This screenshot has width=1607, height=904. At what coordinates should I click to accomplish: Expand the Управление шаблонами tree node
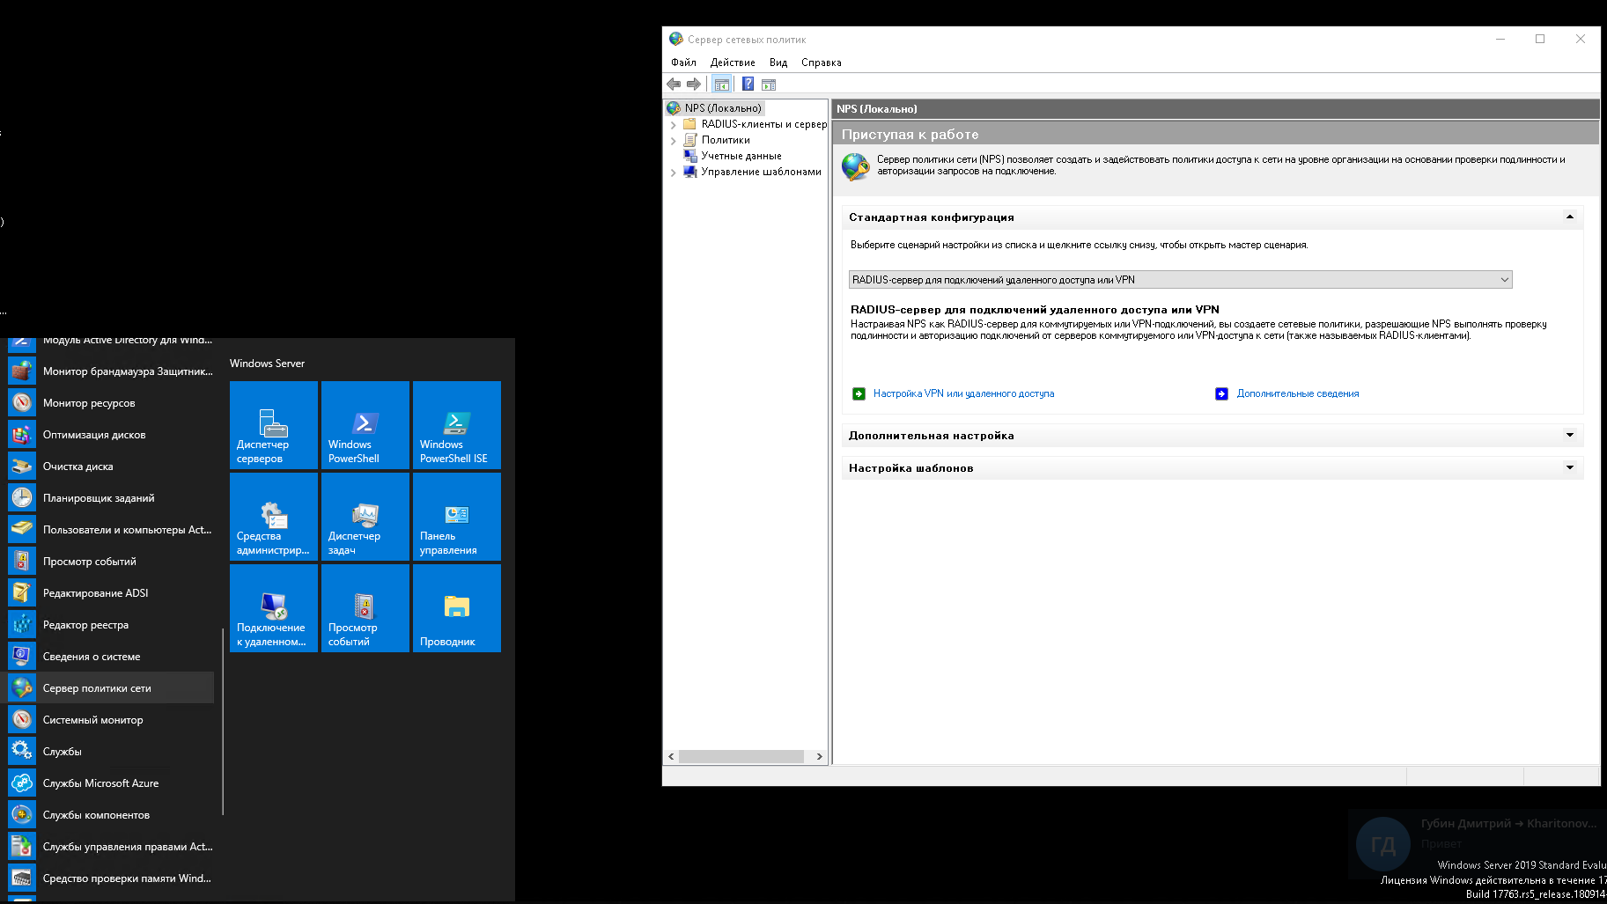[x=674, y=173]
